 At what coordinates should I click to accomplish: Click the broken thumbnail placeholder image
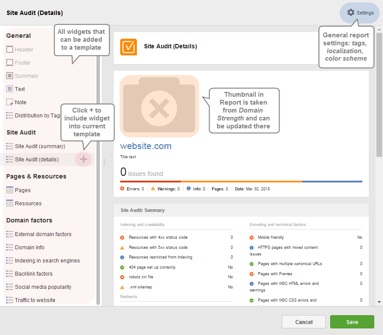pos(159,106)
